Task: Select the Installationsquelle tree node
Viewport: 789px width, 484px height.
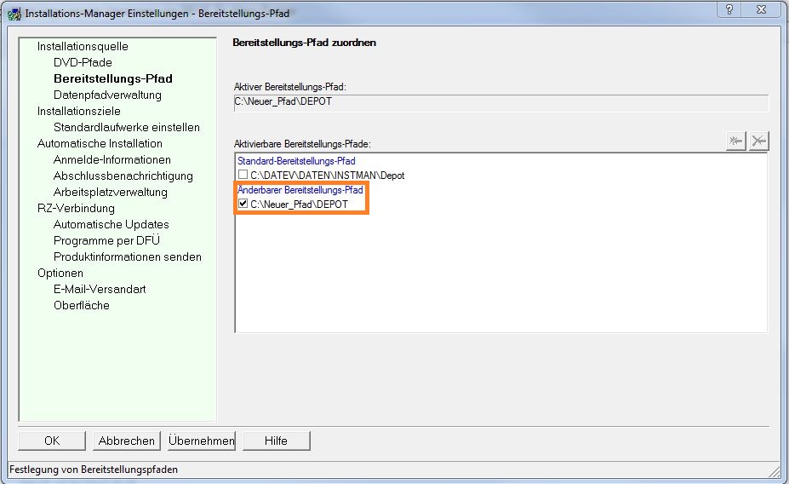Action: [83, 46]
